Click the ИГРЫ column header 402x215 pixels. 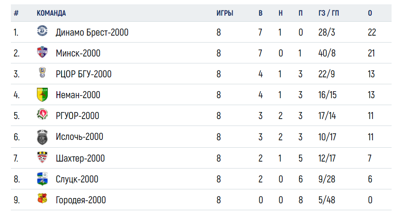point(225,13)
